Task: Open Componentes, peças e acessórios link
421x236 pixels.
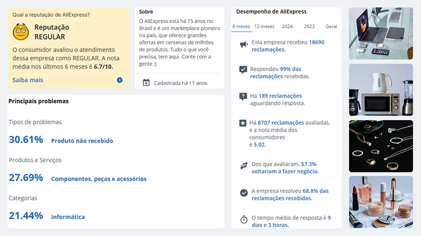Action: [x=99, y=179]
